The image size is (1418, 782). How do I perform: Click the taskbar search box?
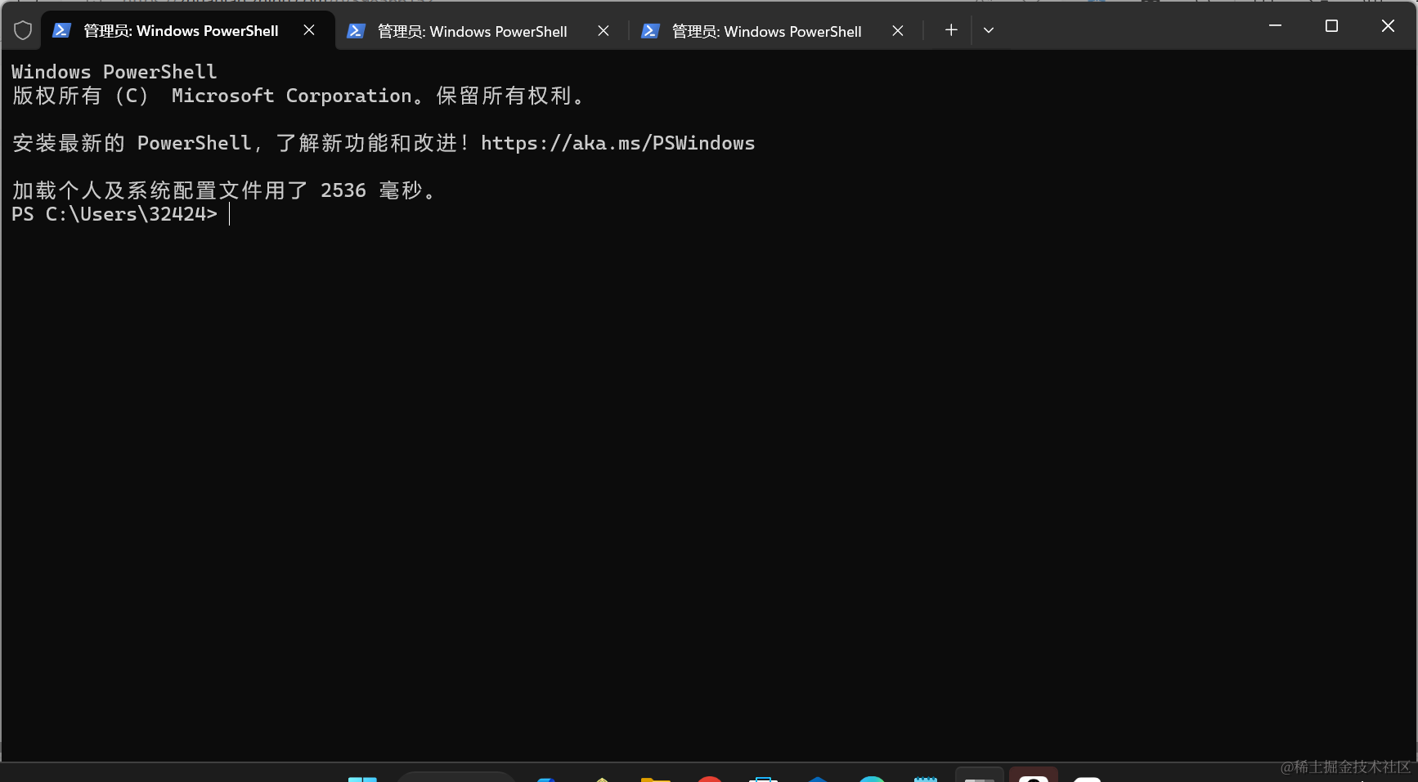[x=456, y=776]
